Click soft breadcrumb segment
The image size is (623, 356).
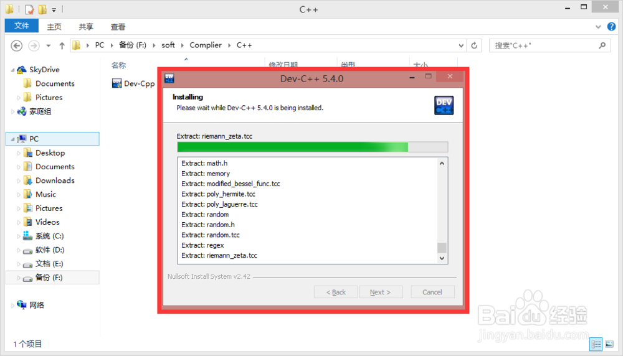coord(168,45)
